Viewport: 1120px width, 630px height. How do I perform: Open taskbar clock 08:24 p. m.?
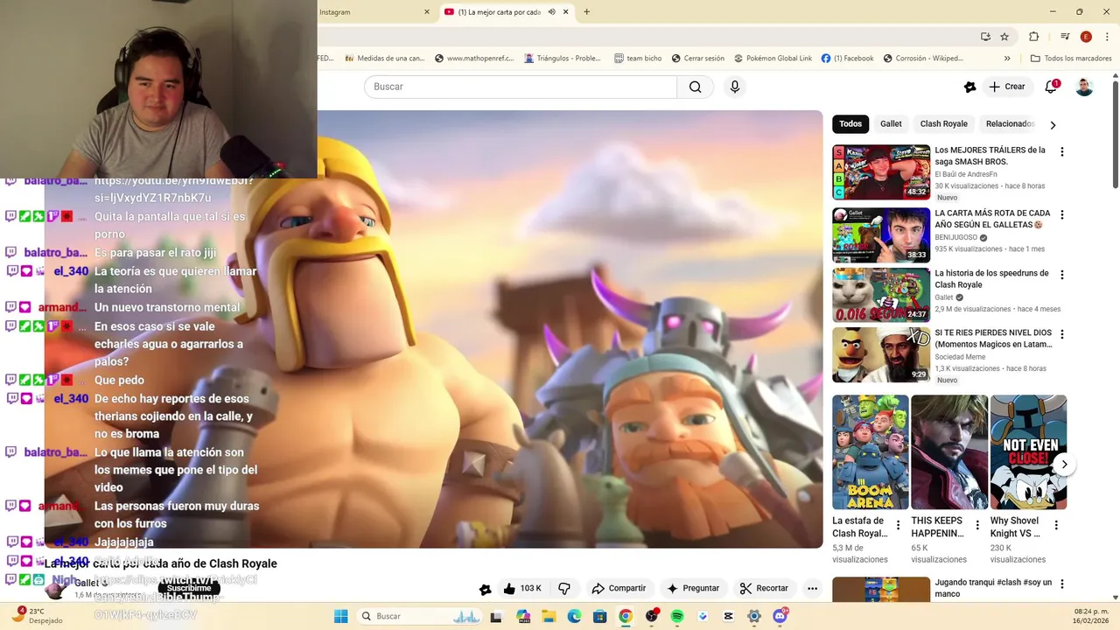coord(1088,616)
